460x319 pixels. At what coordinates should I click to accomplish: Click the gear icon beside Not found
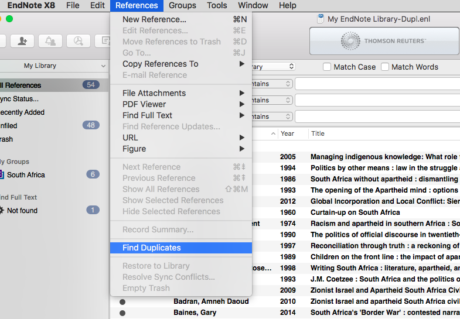tap(2, 210)
